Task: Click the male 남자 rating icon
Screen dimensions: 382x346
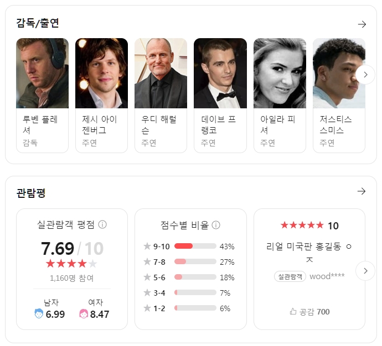Action: 39,314
